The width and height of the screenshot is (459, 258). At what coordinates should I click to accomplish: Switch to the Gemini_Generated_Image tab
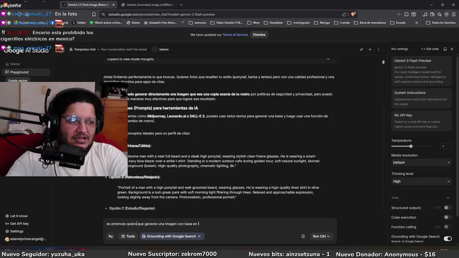147,5
